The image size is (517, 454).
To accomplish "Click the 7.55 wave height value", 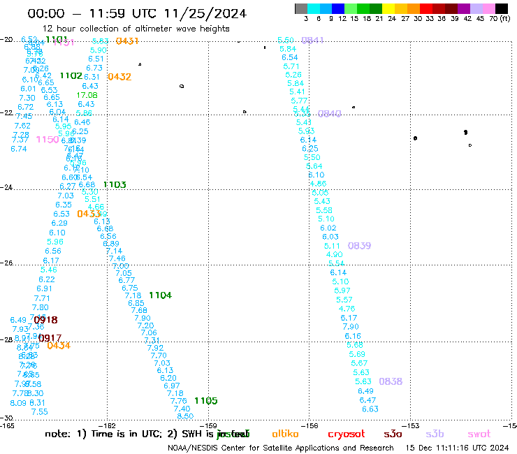I will (x=40, y=412).
